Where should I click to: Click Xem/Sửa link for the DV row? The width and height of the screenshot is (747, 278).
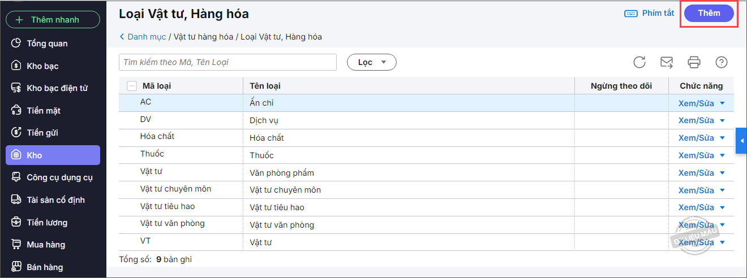click(x=696, y=121)
